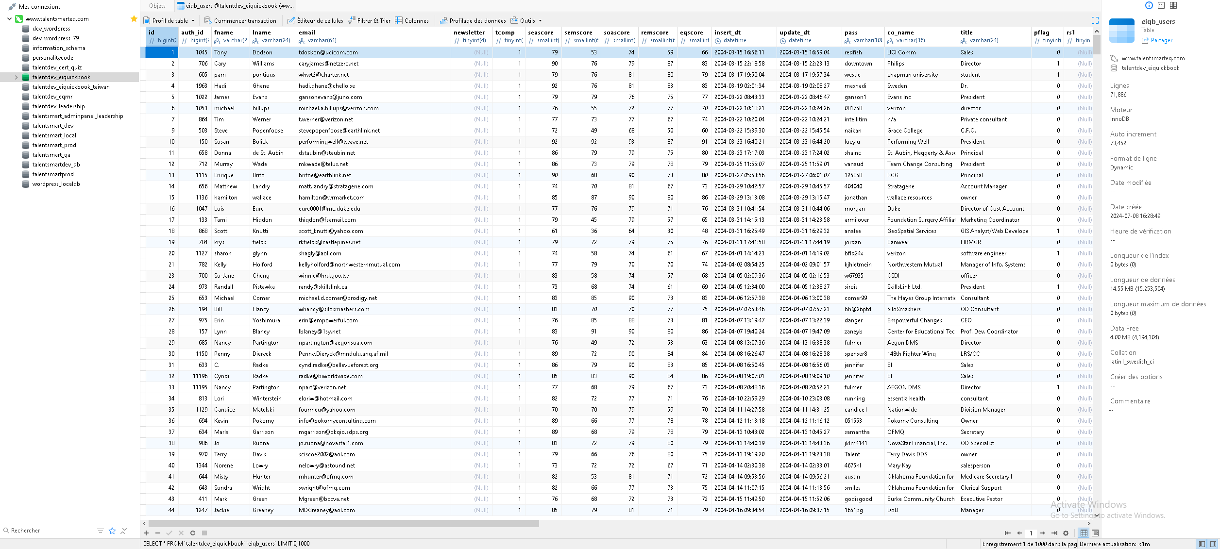Select cell tdodson@ucicom.com
This screenshot has height=549, width=1220.
click(373, 52)
